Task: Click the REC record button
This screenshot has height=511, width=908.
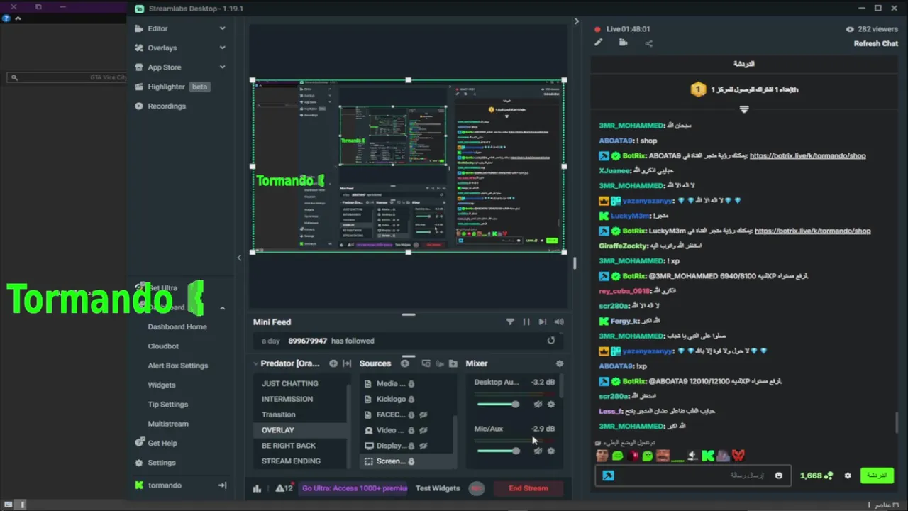Action: [477, 488]
